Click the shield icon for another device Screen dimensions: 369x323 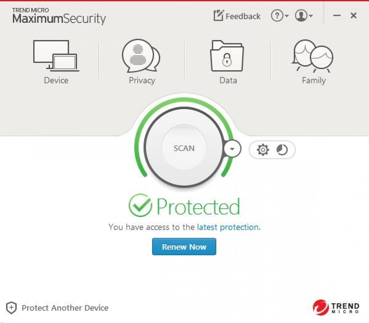(x=11, y=308)
